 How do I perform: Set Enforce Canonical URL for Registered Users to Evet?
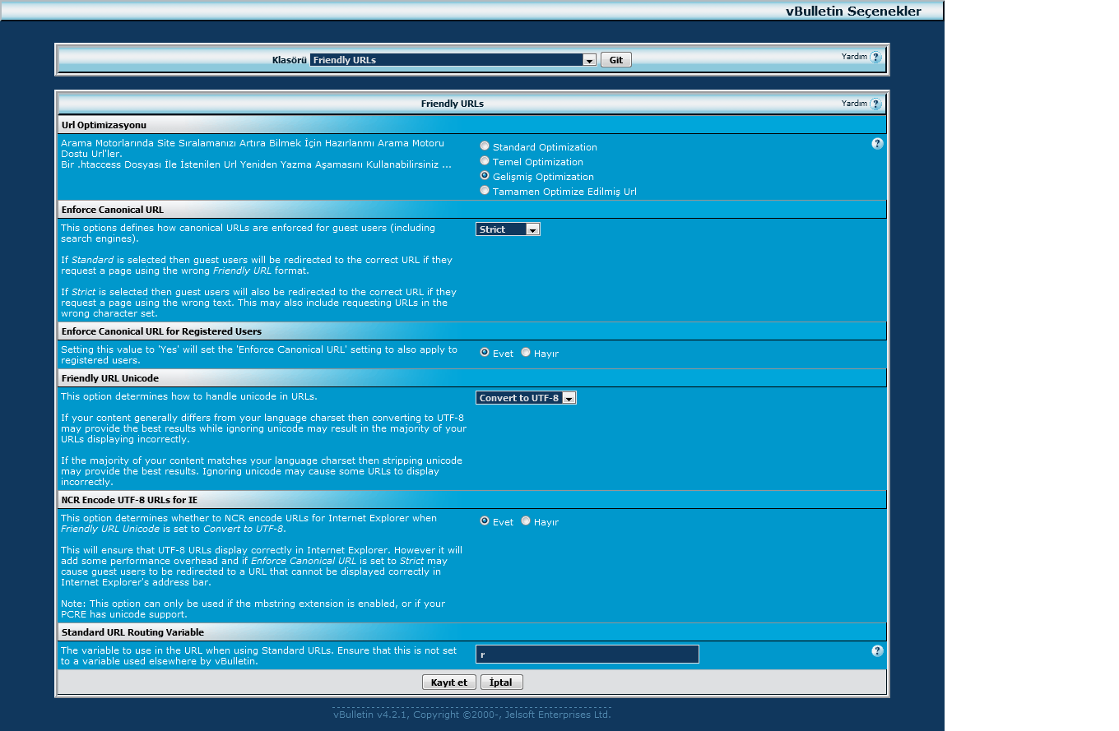[485, 352]
